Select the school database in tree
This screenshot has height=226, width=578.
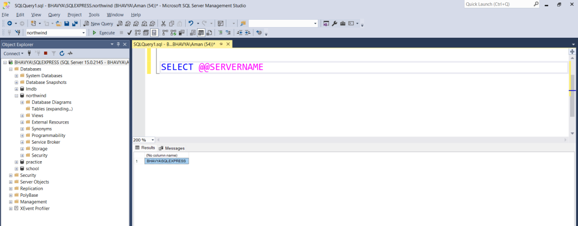pos(32,169)
